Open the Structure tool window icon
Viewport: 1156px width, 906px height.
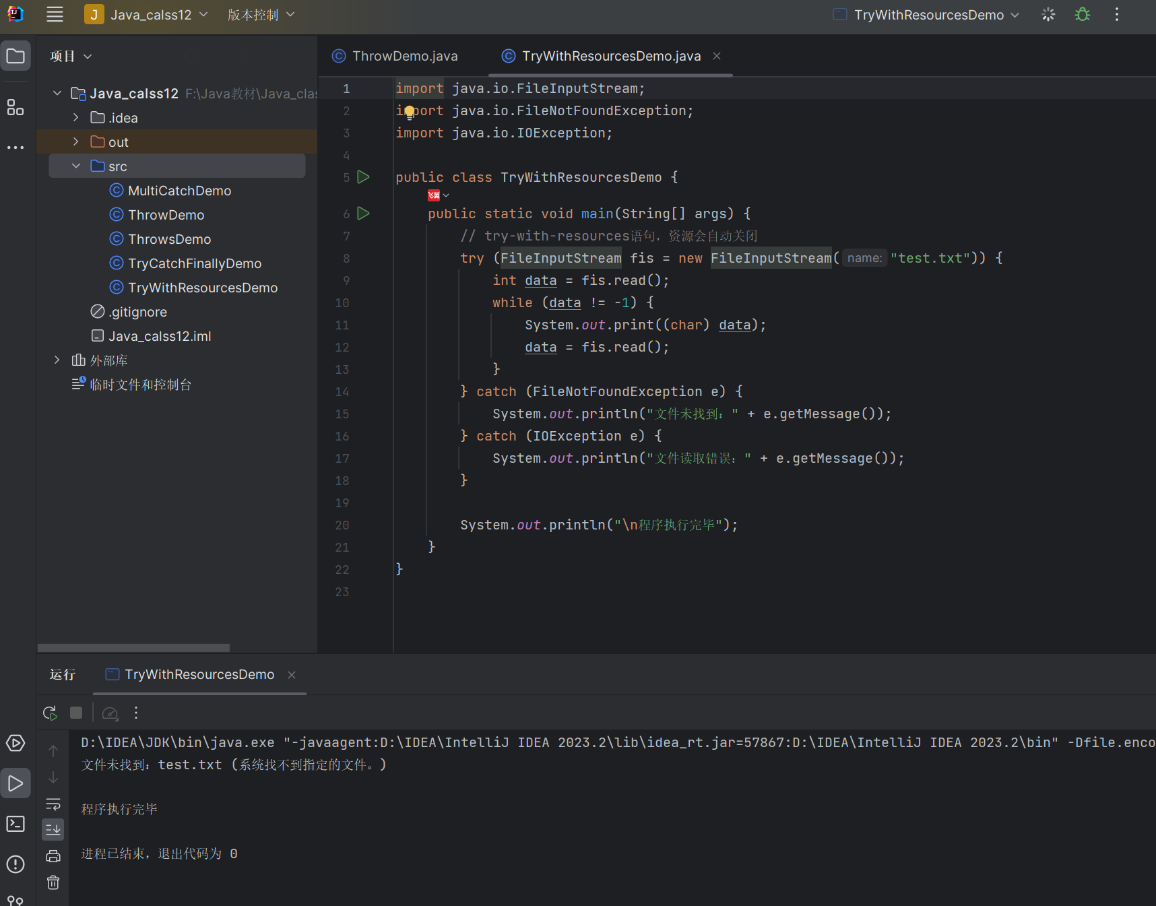(15, 107)
